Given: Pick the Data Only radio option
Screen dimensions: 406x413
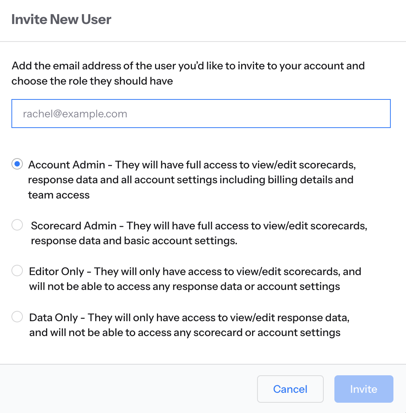Looking at the screenshot, I should point(17,317).
